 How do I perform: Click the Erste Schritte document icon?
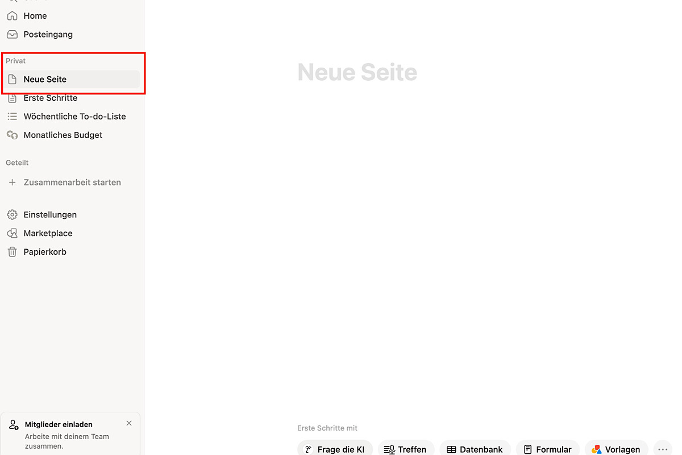[x=12, y=98]
